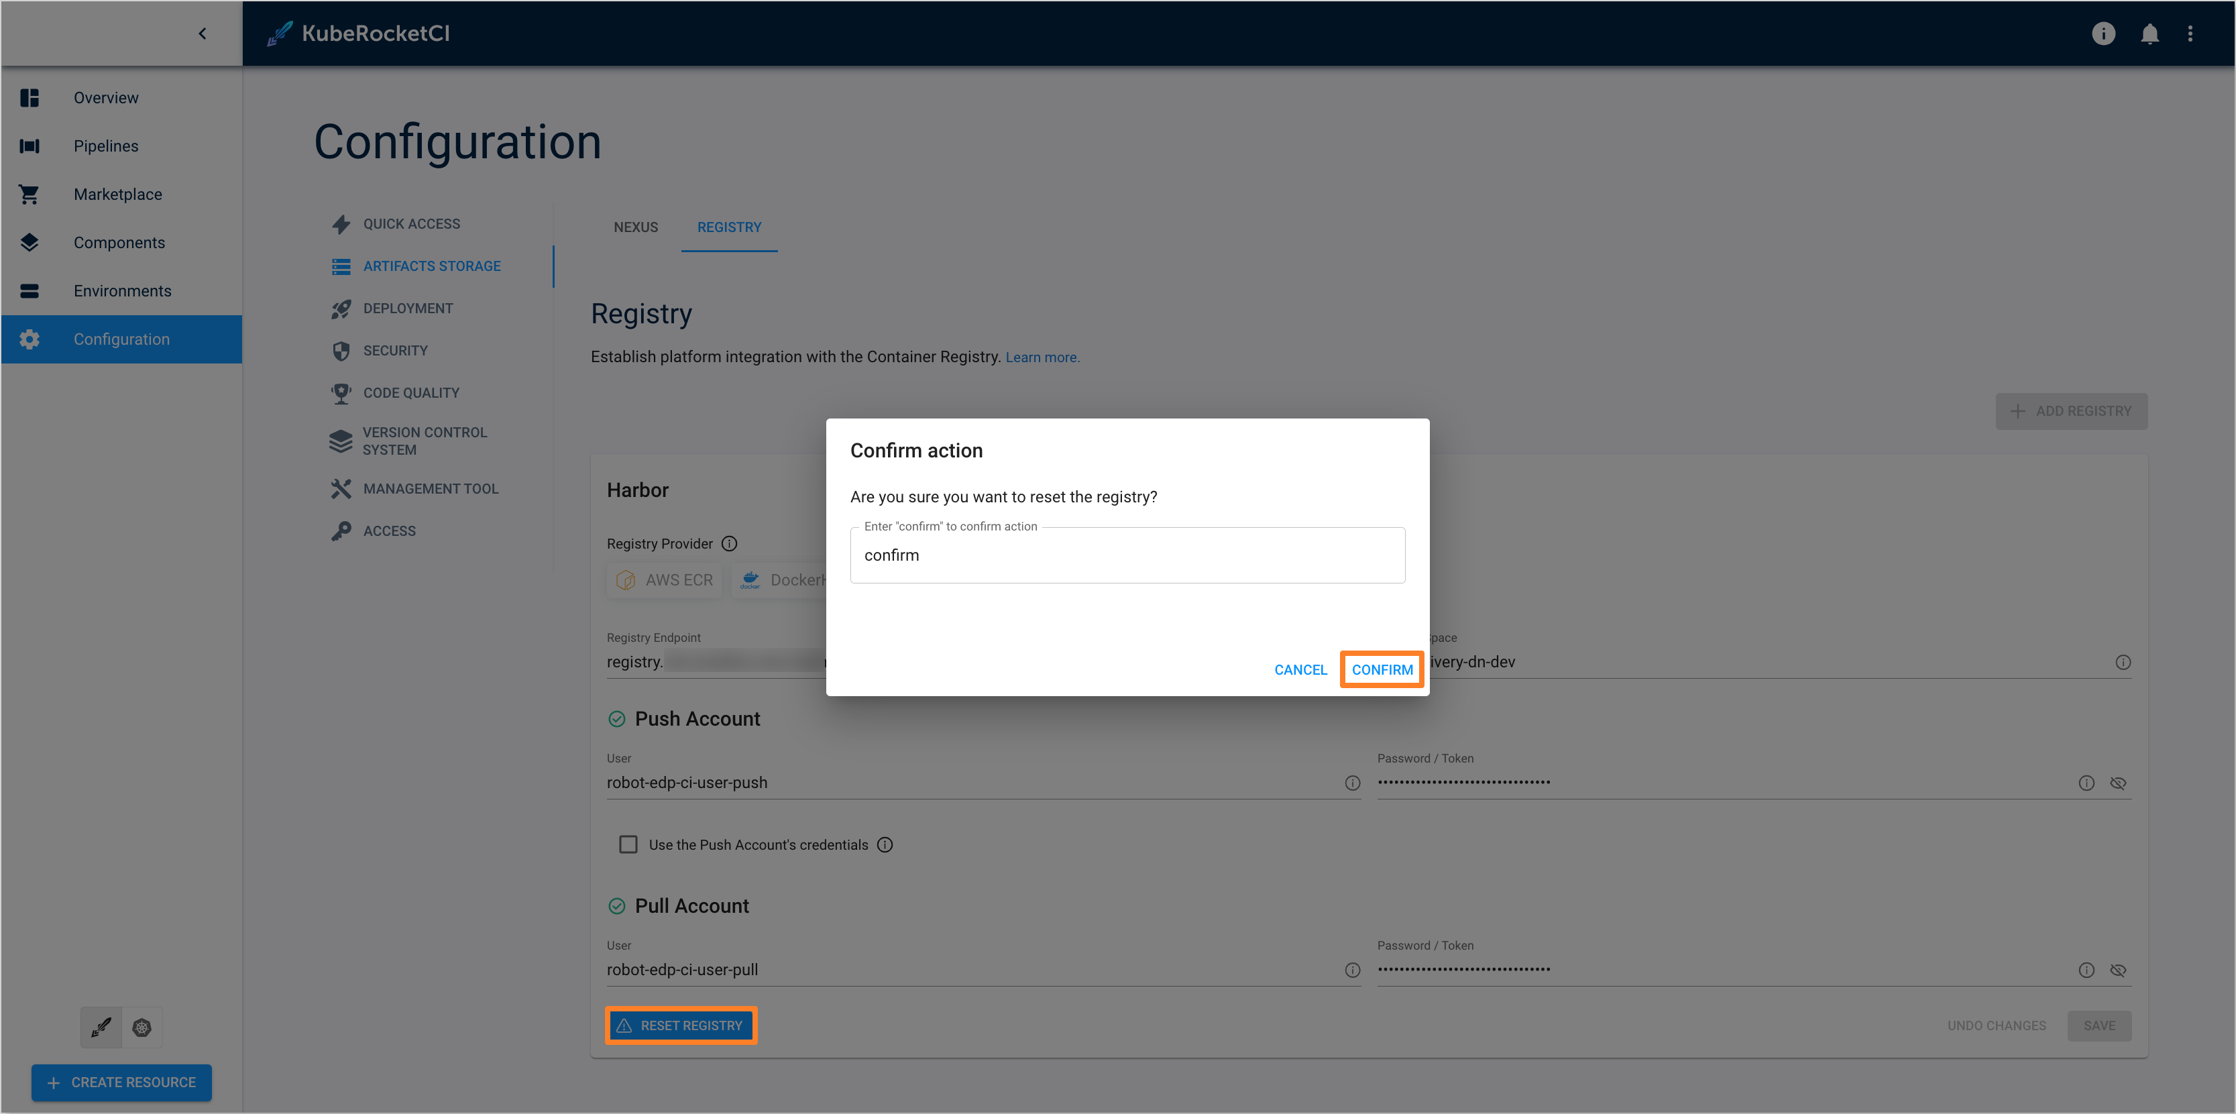Toggle Pull Account password visibility
Image resolution: width=2236 pixels, height=1114 pixels.
(x=2118, y=970)
